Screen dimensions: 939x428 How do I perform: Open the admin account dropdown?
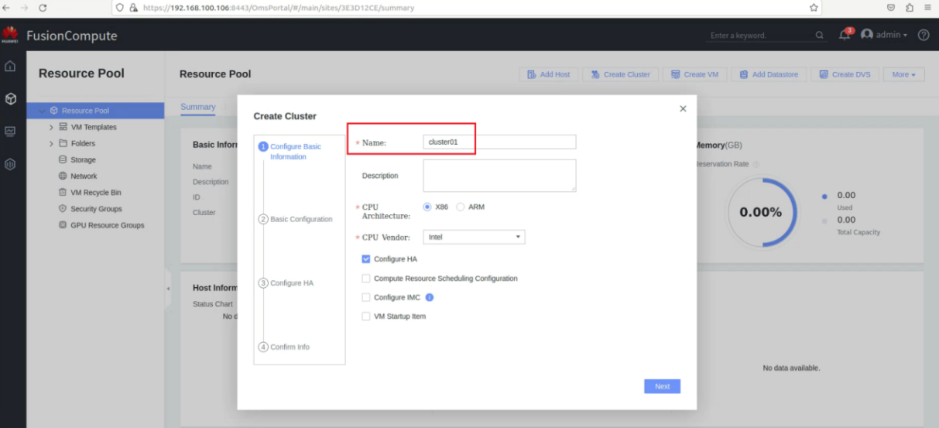(x=892, y=35)
